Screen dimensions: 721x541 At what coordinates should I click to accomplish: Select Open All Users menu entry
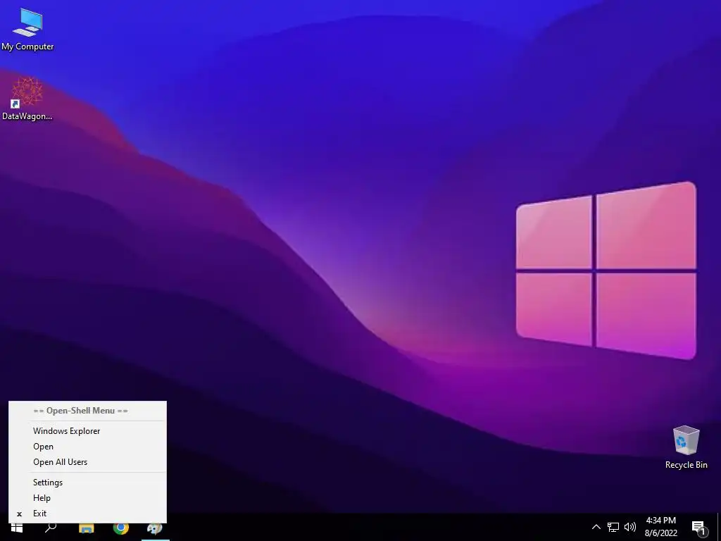[87, 462]
